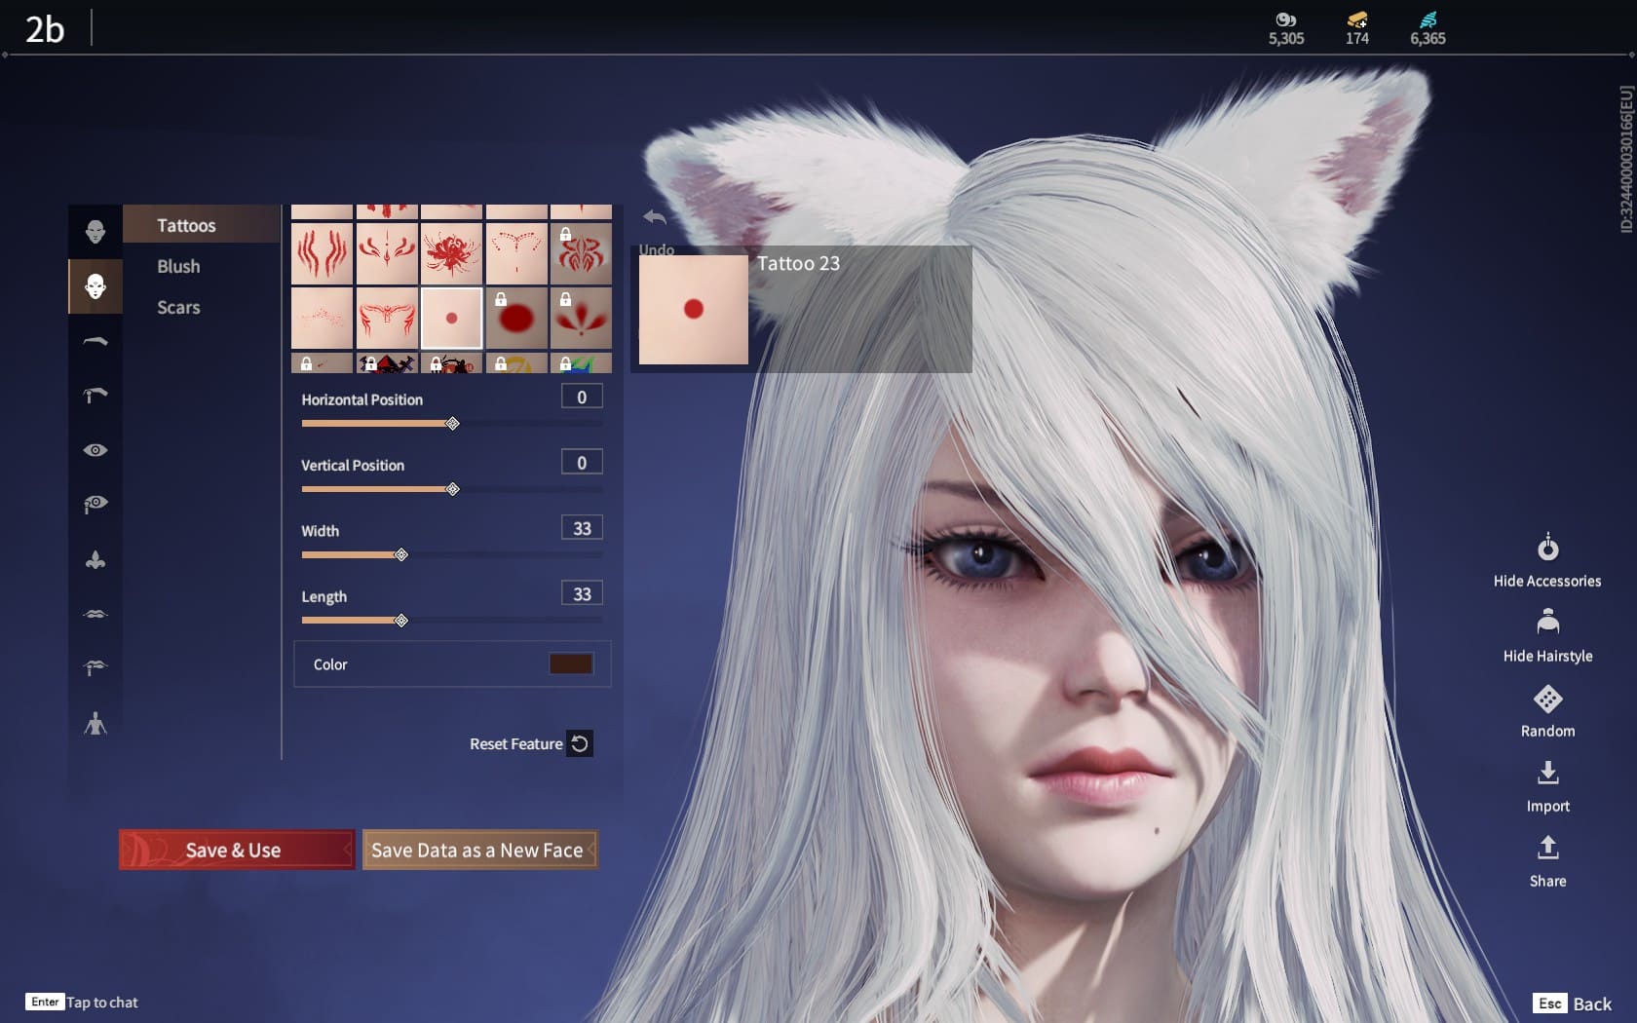Switch to the Scars tab
Screen dimensions: 1637x1023
[x=178, y=307]
